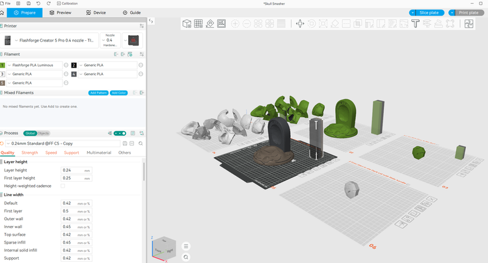488x263 pixels.
Task: Open the printer preset dropdown Flashforge Creator 5 Pro
Action: point(49,40)
